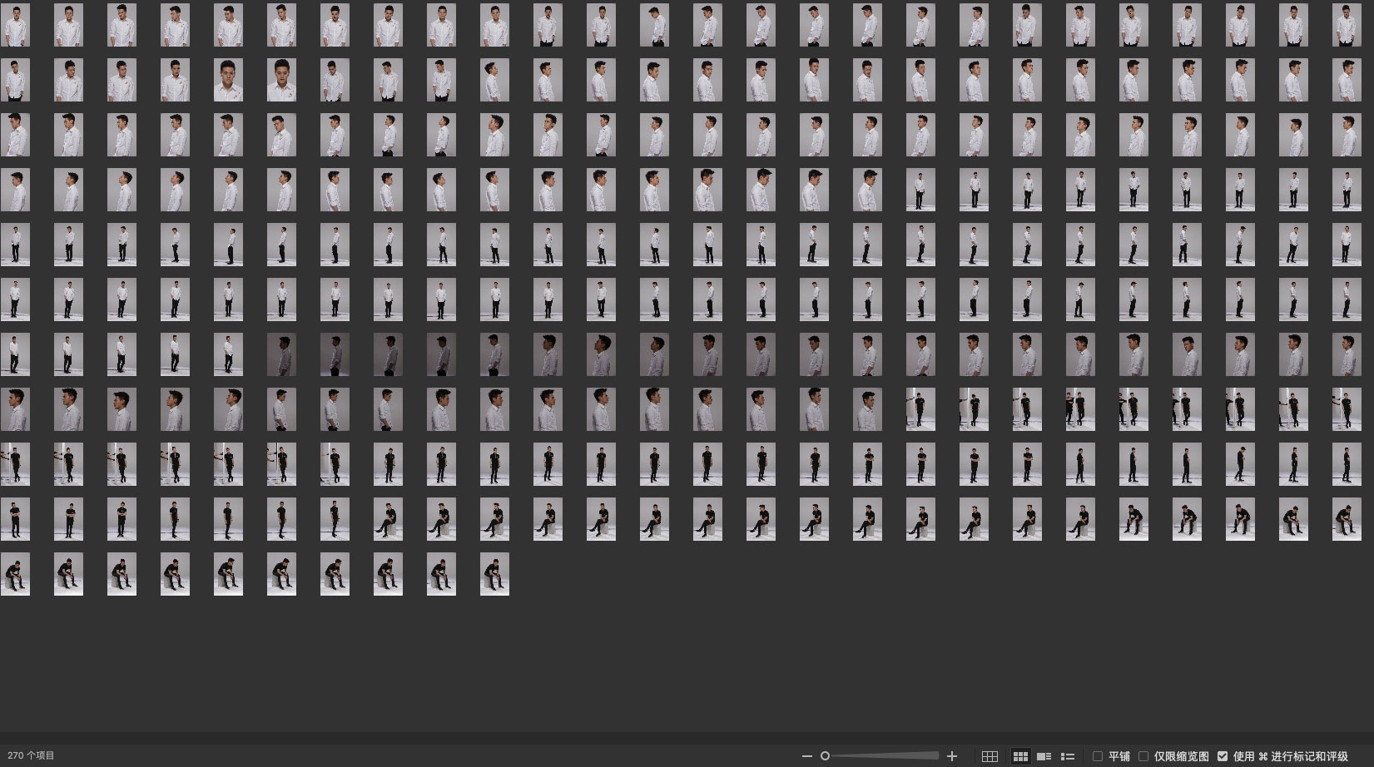This screenshot has width=1374, height=767.
Task: Select first seated-on-cube photo in tenth row
Action: coord(388,519)
